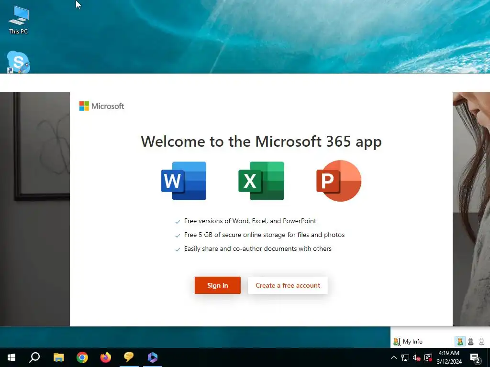
Task: Click the muted volume tray icon
Action: [x=417, y=357]
